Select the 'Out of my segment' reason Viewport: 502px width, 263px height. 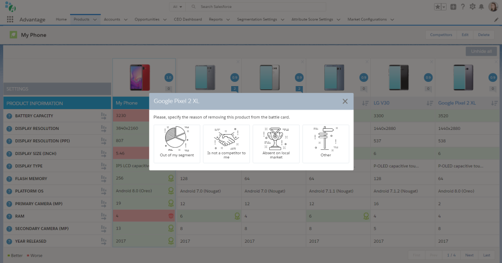[x=177, y=144]
